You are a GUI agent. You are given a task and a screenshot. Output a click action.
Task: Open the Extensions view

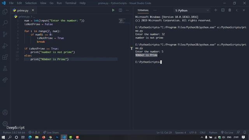coord(5,57)
